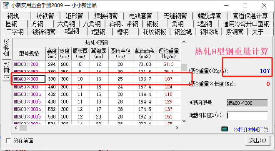This screenshot has height=151, width=275.
Task: Open the 打开材料汇总 link
Action: (250, 130)
